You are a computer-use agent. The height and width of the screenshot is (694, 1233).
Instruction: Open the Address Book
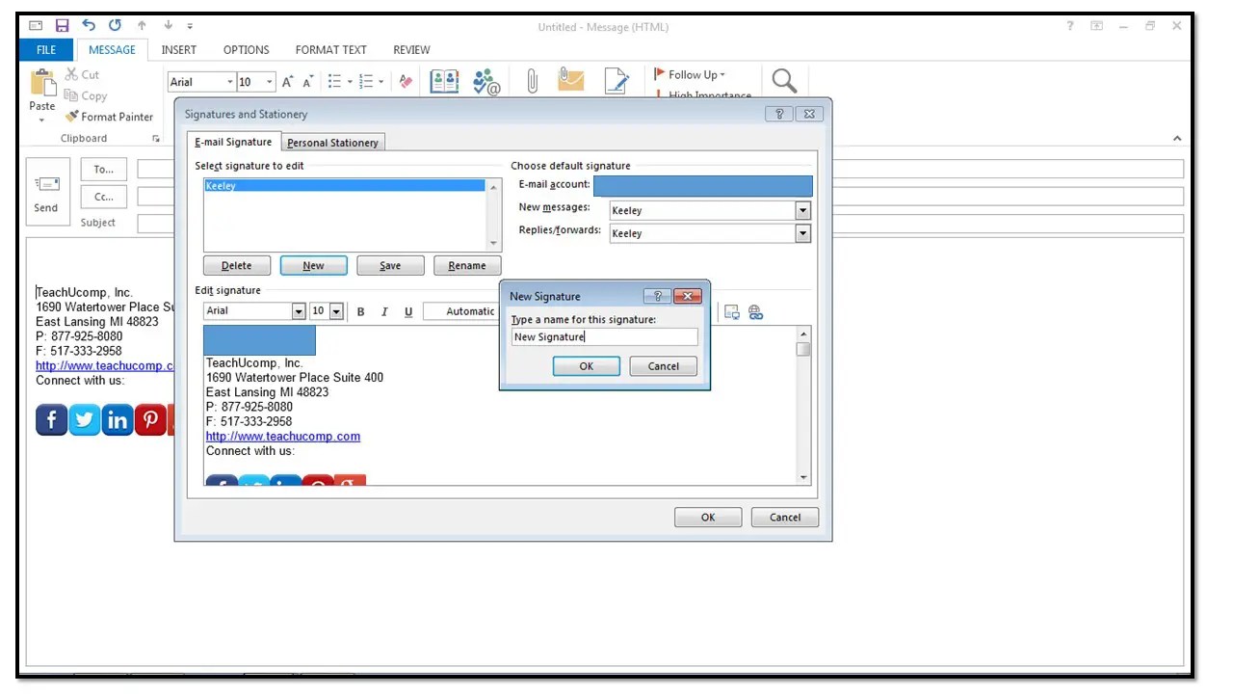coord(444,80)
